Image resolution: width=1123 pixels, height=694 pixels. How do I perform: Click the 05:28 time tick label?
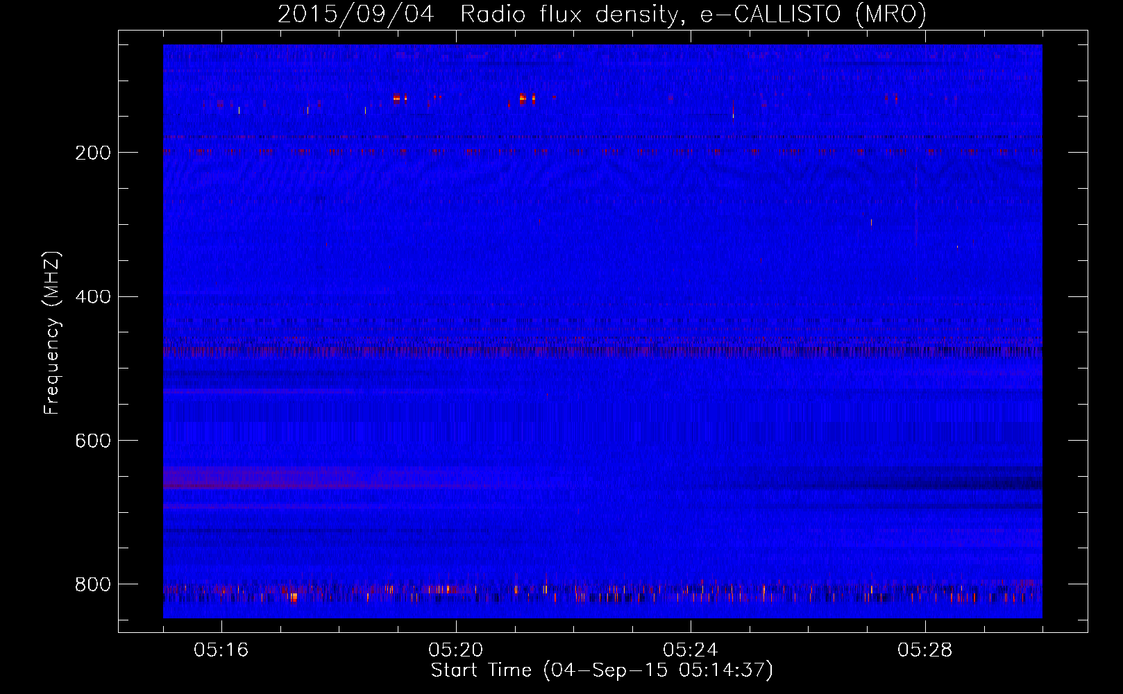924,650
